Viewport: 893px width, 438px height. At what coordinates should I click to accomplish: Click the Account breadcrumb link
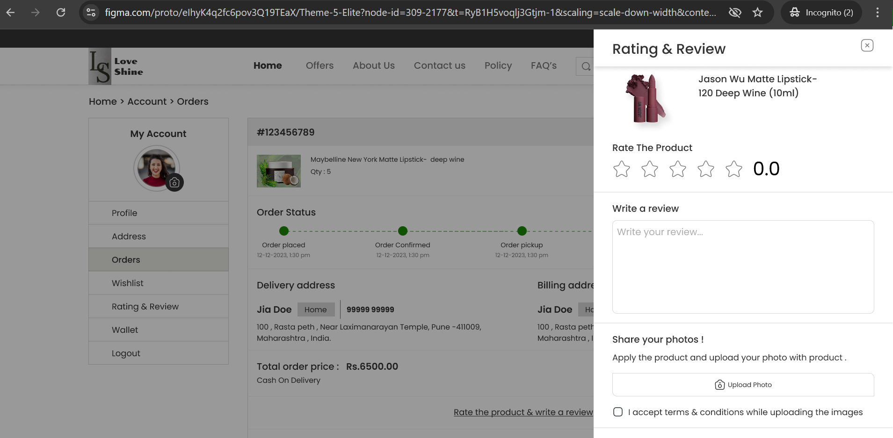point(147,101)
